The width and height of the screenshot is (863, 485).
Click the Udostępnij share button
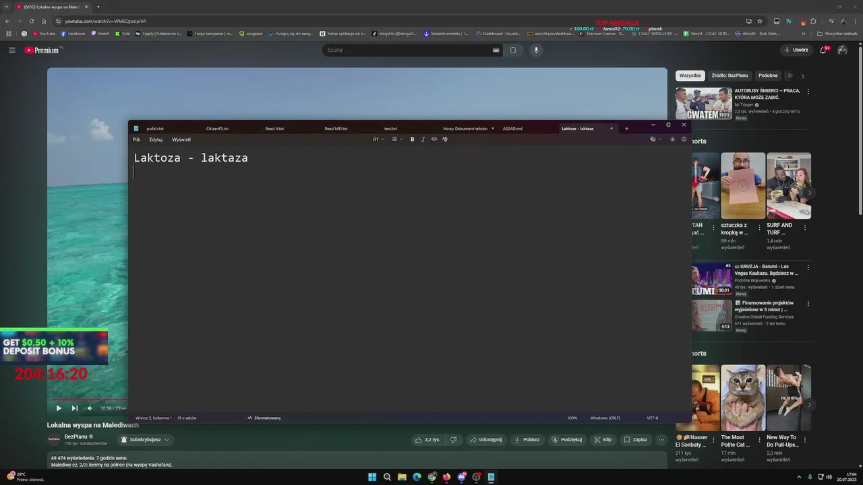tap(485, 440)
